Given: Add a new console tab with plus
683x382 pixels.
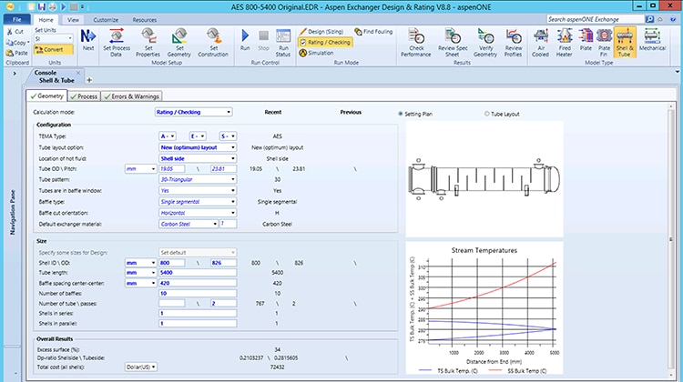Looking at the screenshot, I should [x=89, y=80].
